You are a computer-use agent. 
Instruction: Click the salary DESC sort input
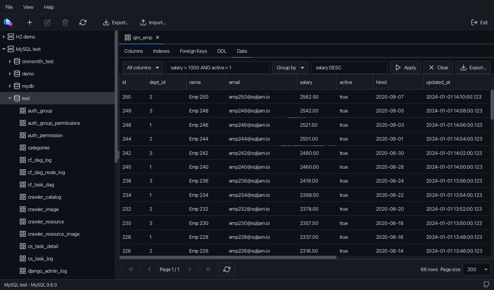349,67
